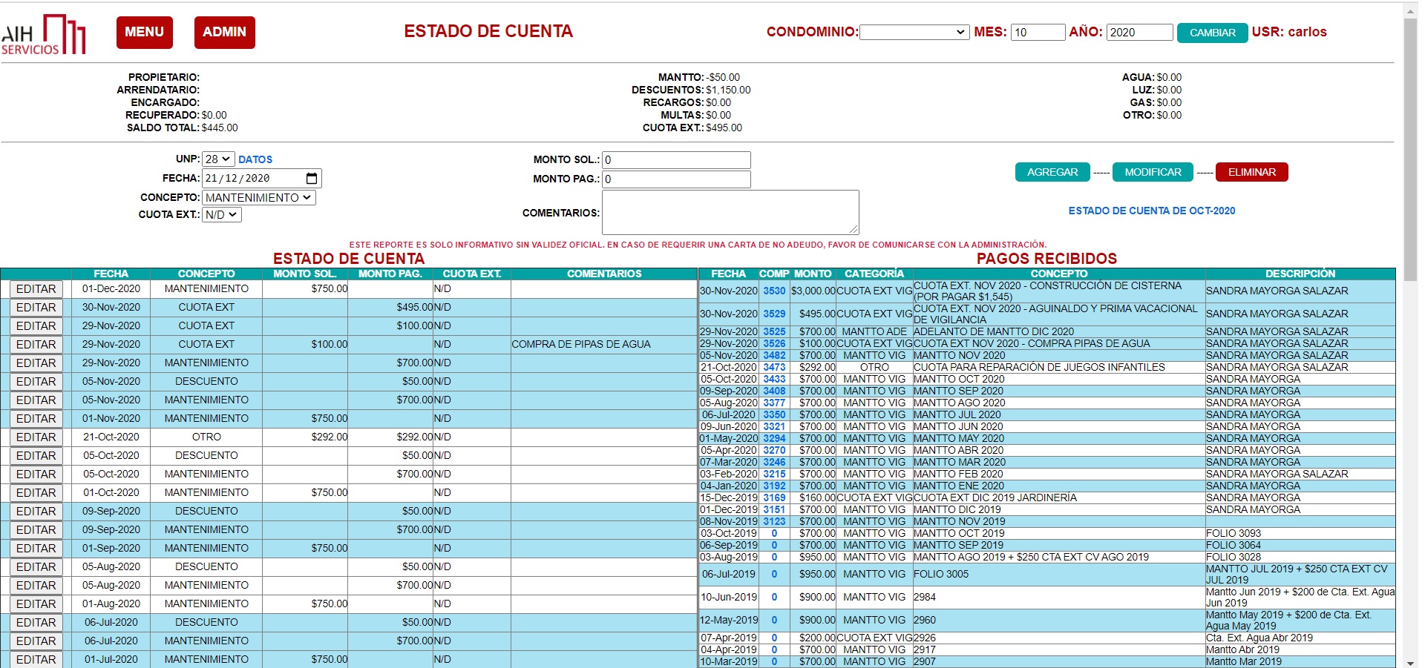
Task: Open payment receipt 3408 link
Action: click(x=774, y=391)
